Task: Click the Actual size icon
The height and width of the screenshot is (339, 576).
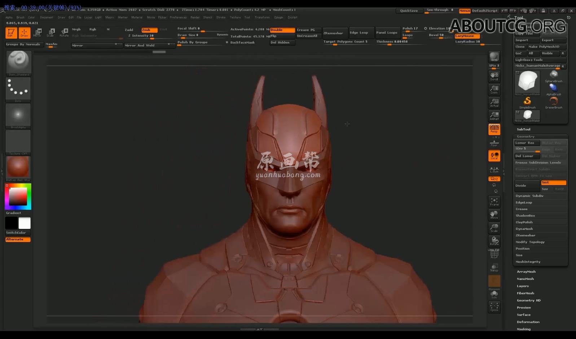Action: click(x=494, y=103)
